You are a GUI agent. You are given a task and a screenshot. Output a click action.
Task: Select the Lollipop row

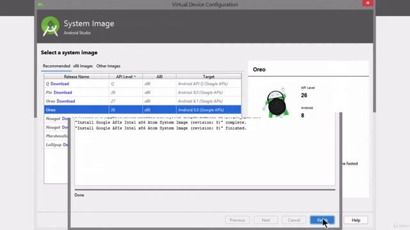click(56, 145)
